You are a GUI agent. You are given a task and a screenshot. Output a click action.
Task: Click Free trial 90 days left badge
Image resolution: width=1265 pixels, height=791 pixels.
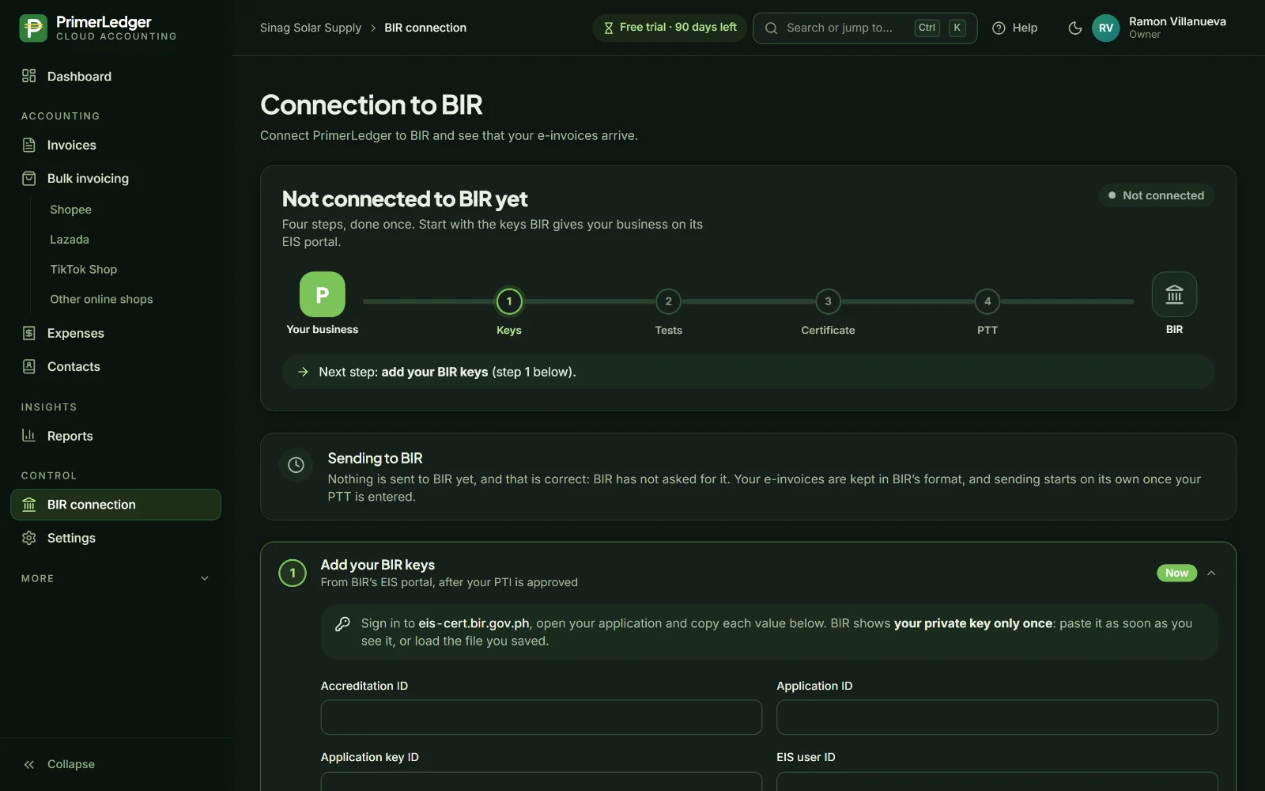tap(669, 28)
